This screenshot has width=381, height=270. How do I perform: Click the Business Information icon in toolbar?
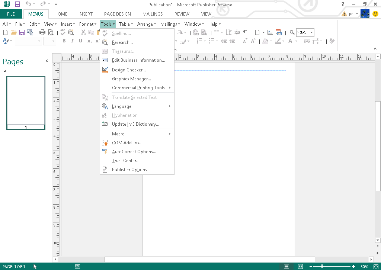[279, 32]
